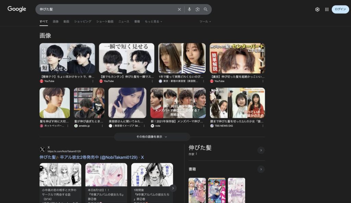Click the X logo beside result

(42, 149)
